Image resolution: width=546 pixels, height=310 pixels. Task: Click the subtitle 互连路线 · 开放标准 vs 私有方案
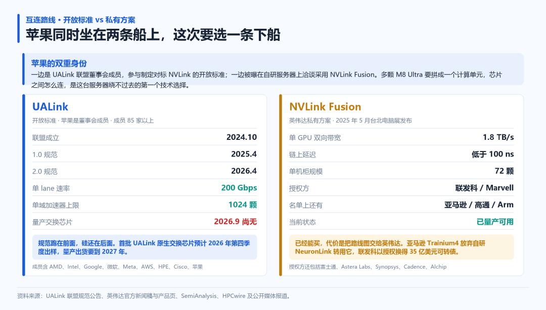point(80,20)
